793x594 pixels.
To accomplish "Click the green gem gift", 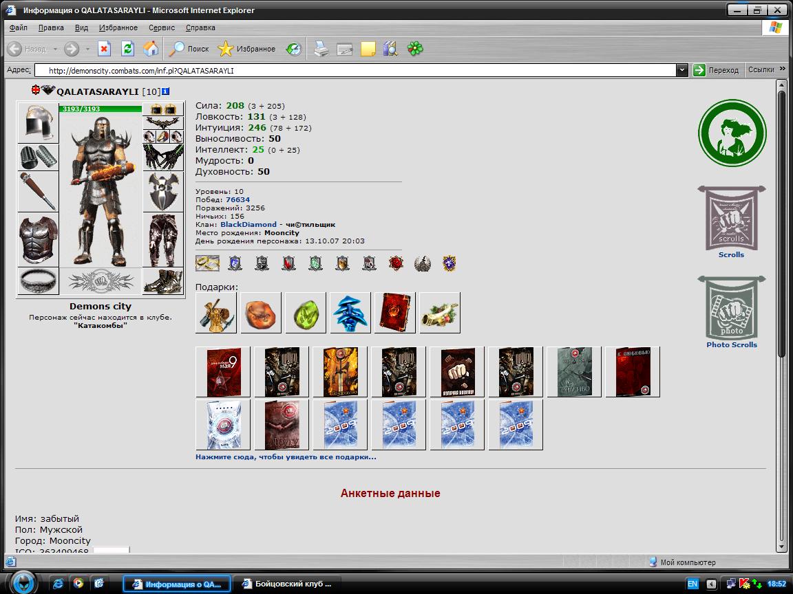I will (306, 313).
